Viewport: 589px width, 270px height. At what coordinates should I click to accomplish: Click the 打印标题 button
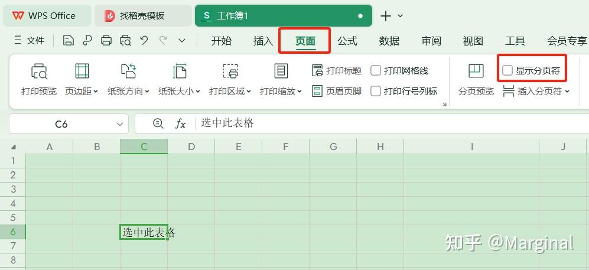click(337, 70)
